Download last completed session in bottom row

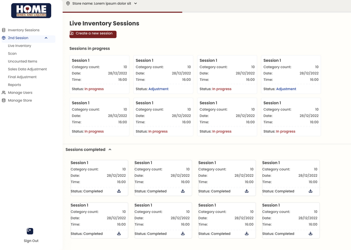[x=310, y=234]
